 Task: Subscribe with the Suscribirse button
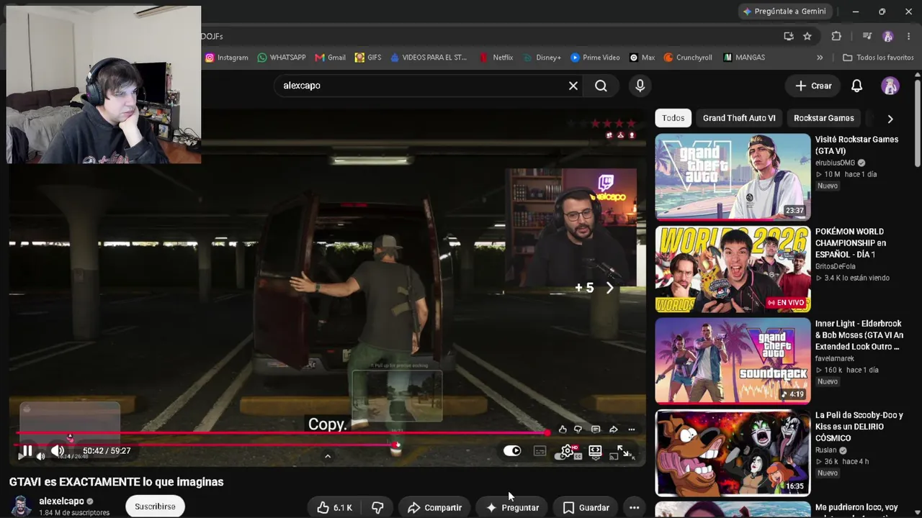(x=155, y=506)
